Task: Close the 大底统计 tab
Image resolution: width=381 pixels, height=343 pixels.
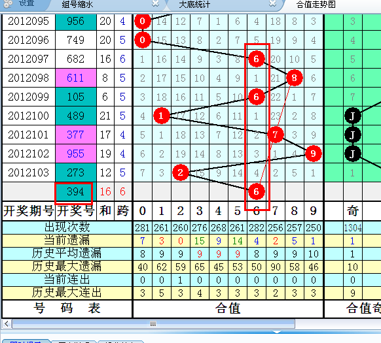Action: click(273, 3)
